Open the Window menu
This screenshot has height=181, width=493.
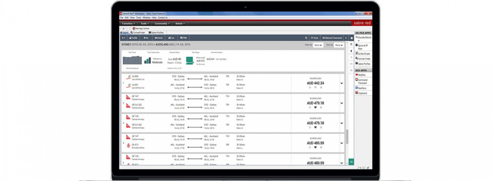point(147,18)
